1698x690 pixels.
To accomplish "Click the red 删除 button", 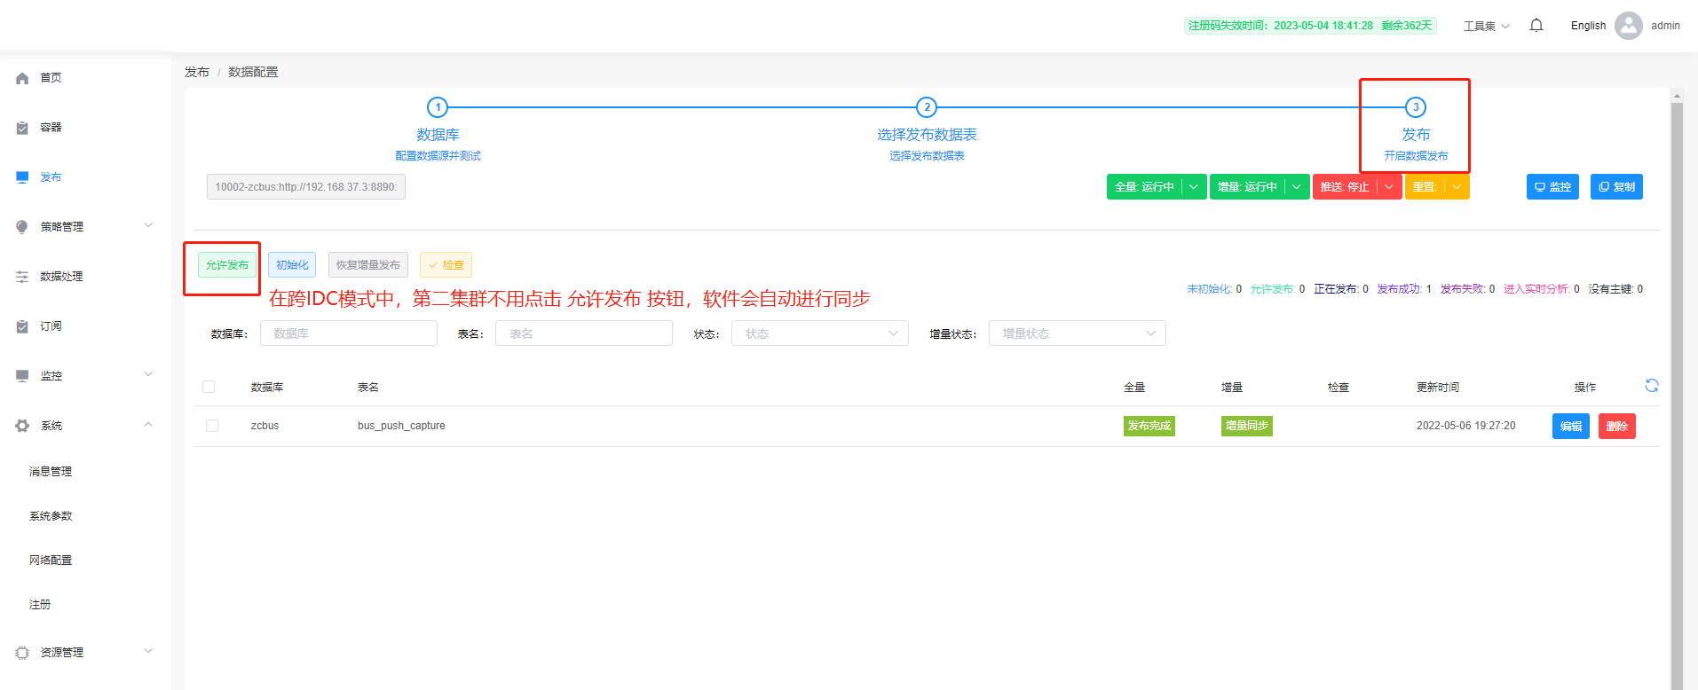I will 1616,427.
